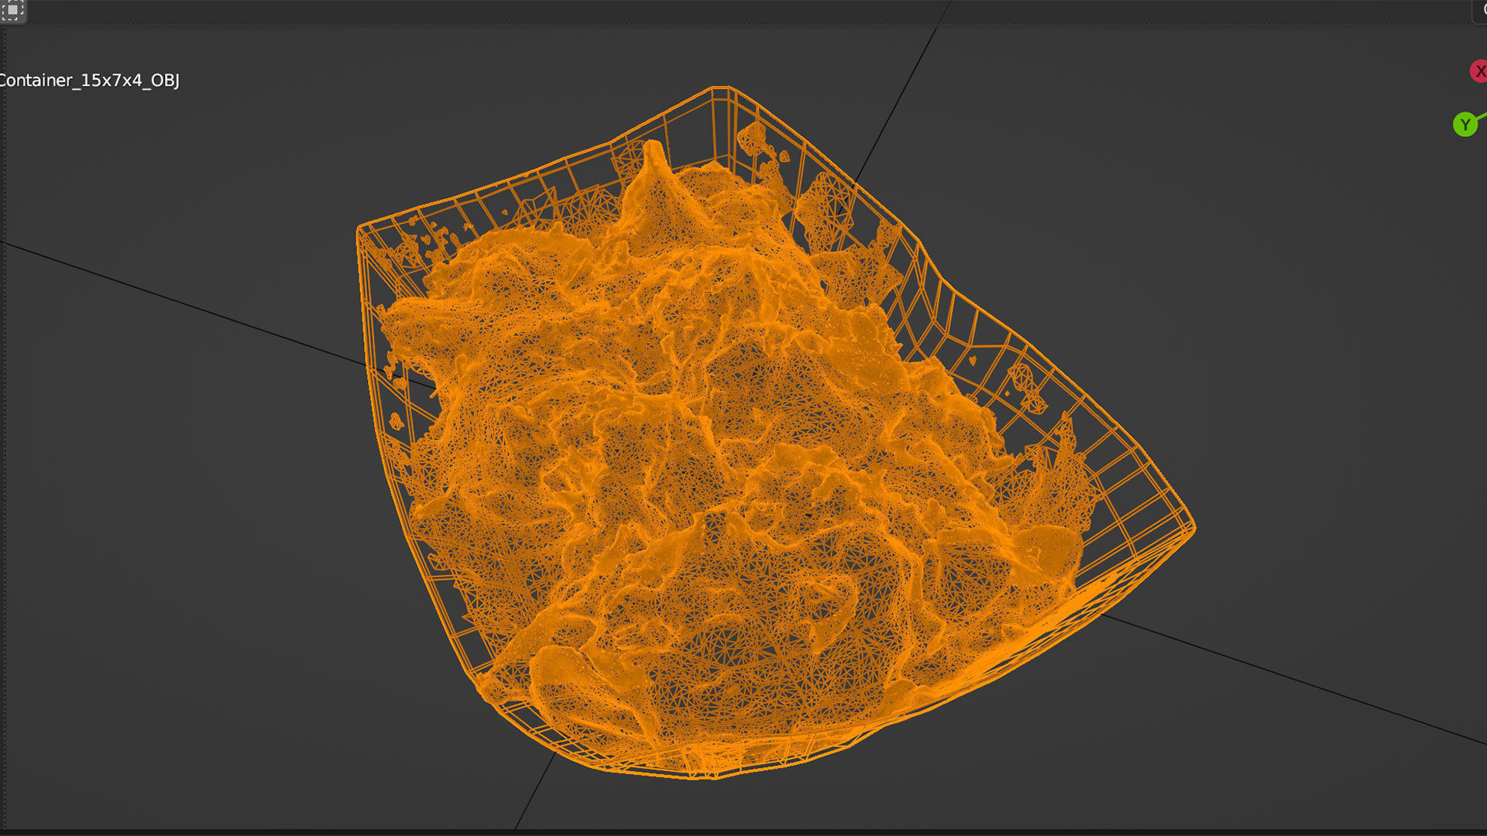Click the partially visible top-right corner button
The width and height of the screenshot is (1487, 836).
pos(1480,10)
